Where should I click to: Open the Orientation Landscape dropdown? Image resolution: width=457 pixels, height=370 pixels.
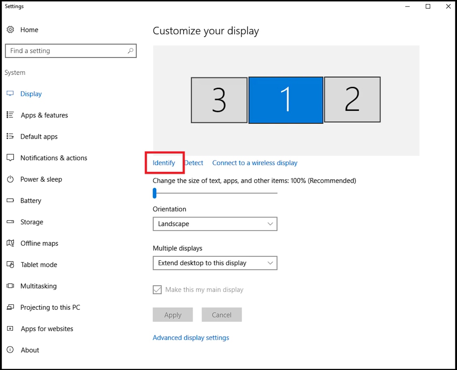(215, 224)
